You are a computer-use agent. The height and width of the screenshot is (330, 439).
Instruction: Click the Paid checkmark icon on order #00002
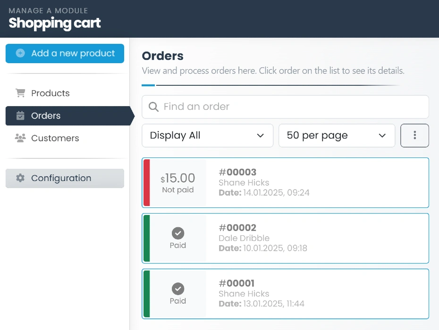(178, 233)
